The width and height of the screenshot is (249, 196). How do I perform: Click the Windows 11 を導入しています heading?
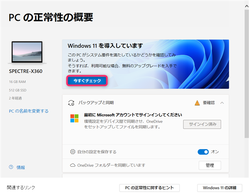coord(105,46)
